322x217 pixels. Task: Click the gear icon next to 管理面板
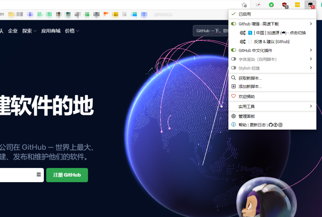click(233, 116)
